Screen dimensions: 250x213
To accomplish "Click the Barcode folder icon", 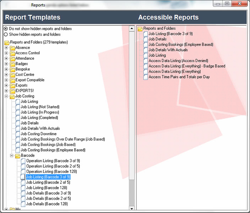I will pos(17,155).
